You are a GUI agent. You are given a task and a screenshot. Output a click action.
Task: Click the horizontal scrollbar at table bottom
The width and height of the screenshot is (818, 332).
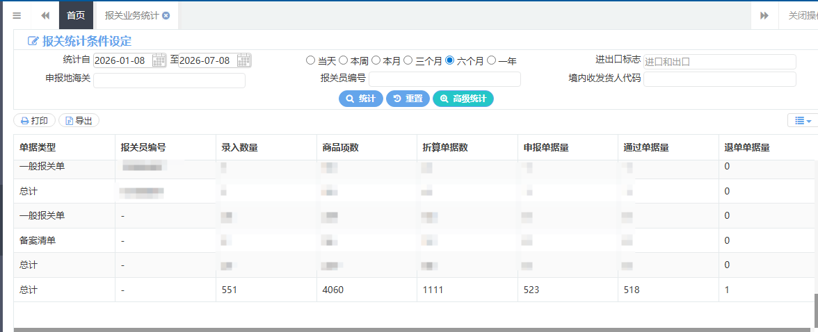413,330
